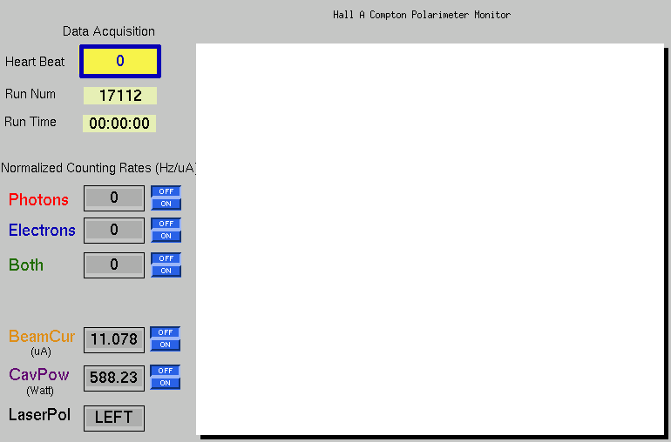Click the purple CavPow label

pos(39,374)
